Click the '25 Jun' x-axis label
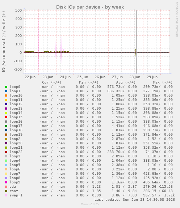Screen dimensions: 180x208 pos(83,77)
